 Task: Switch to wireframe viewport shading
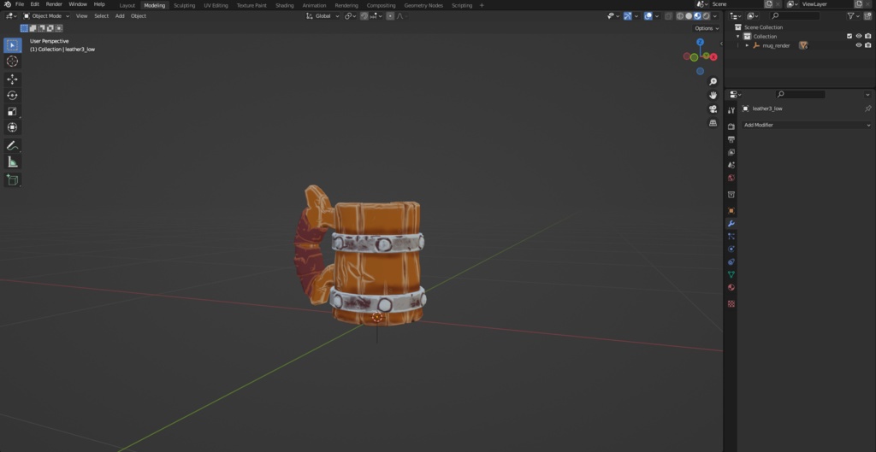[x=680, y=16]
